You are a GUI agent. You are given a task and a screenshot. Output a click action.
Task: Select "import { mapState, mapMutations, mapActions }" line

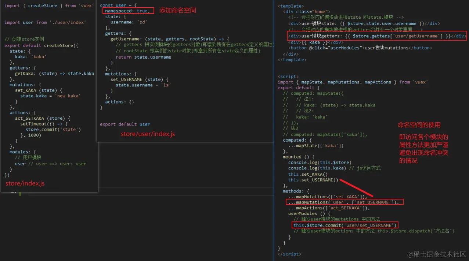(x=353, y=82)
